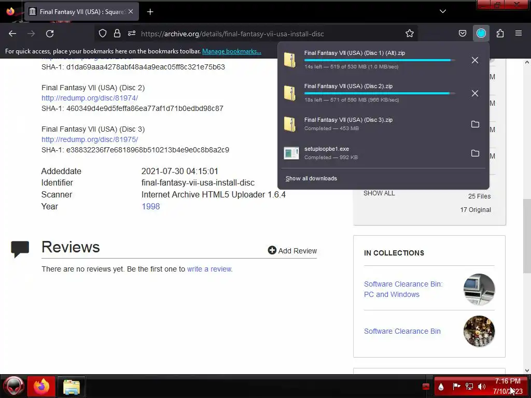Reload the current page
Image resolution: width=531 pixels, height=398 pixels.
click(50, 34)
